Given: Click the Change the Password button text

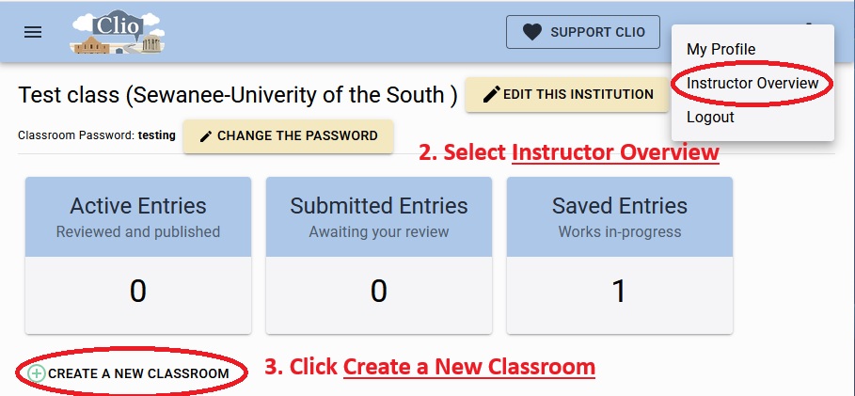Looking at the screenshot, I should pos(297,136).
